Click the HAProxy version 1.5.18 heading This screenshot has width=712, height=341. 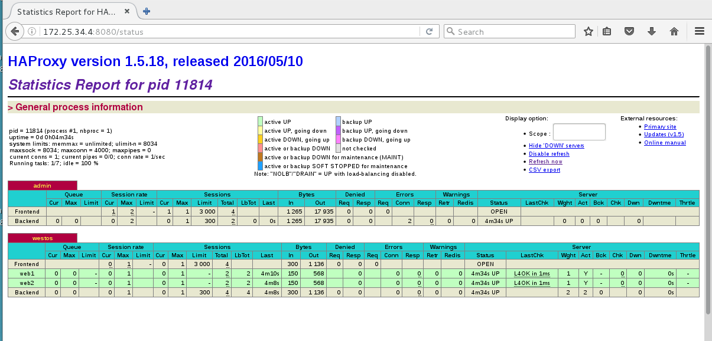pyautogui.click(x=156, y=61)
